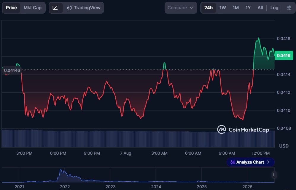The height and width of the screenshot is (190, 296).
Task: Select the 1M time range
Action: tap(236, 8)
